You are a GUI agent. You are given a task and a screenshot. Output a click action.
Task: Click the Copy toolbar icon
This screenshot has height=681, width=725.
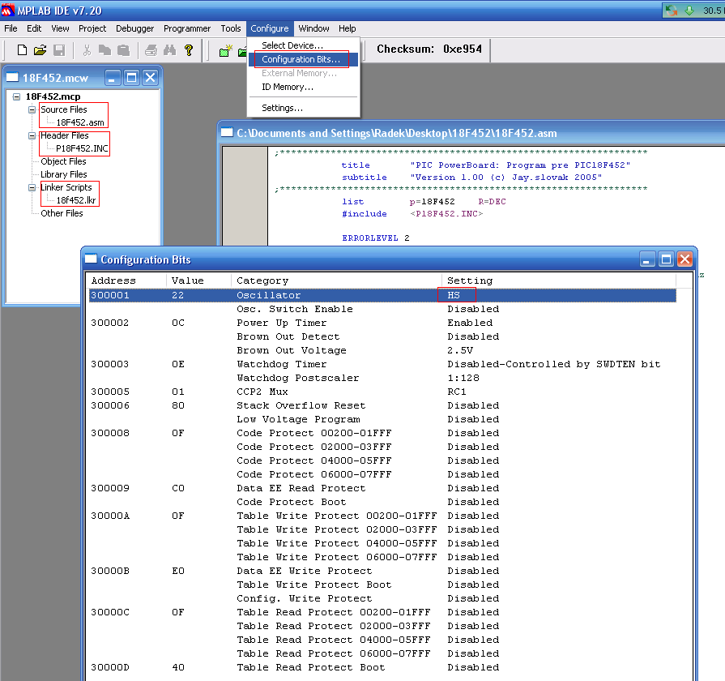click(x=105, y=50)
